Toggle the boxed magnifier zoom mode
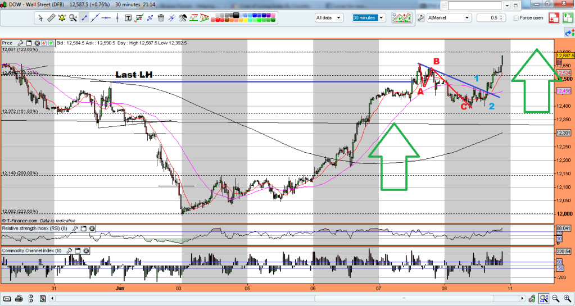Viewport: 575px width, 306px height. (544, 299)
